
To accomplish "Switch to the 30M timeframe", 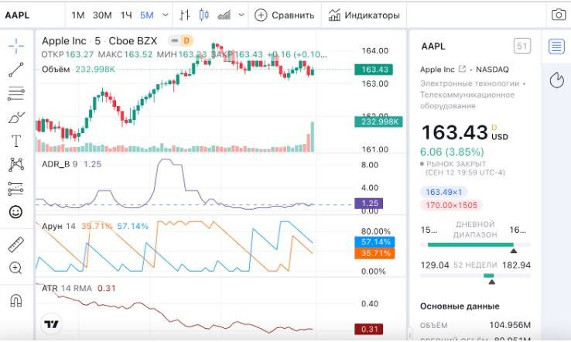I will [x=102, y=15].
